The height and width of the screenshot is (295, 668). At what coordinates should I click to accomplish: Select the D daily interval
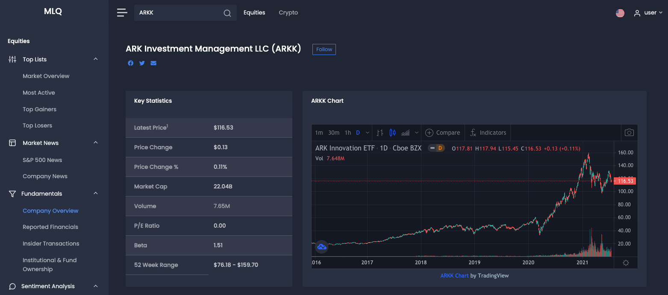click(358, 133)
